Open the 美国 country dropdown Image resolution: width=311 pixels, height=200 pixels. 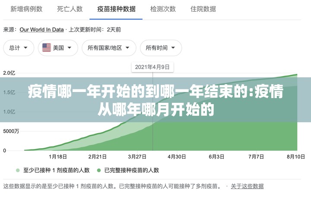click(58, 48)
